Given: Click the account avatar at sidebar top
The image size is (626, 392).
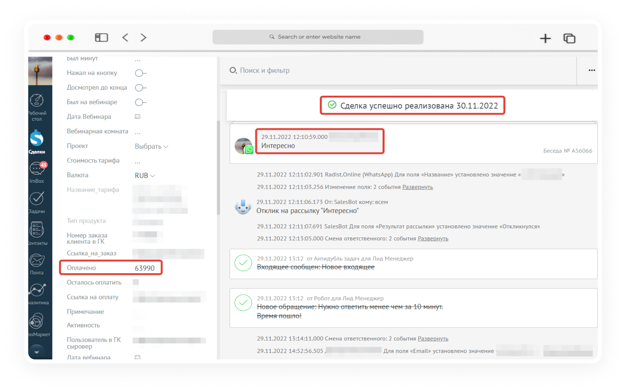Looking at the screenshot, I should click(40, 71).
